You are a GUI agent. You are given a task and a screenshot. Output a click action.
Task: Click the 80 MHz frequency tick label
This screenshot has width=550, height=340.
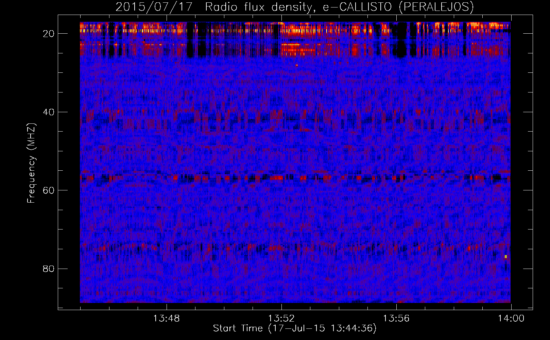[x=49, y=269]
